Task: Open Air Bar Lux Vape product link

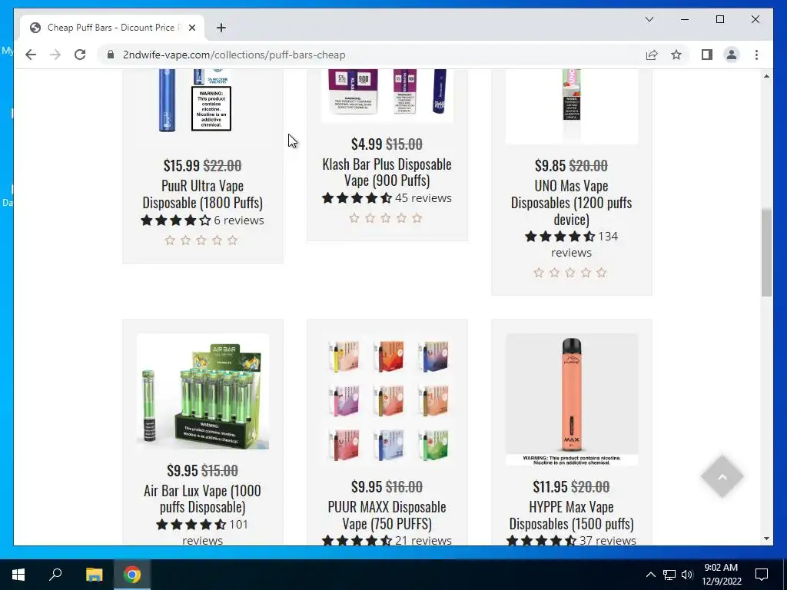Action: [x=202, y=499]
